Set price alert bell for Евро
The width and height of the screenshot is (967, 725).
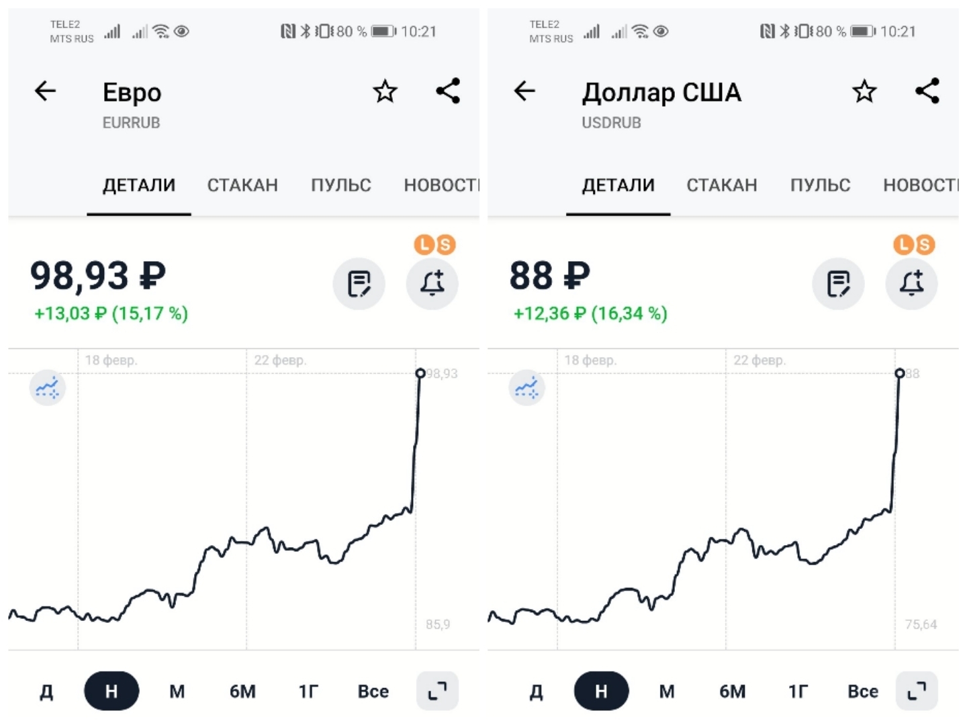(x=432, y=283)
